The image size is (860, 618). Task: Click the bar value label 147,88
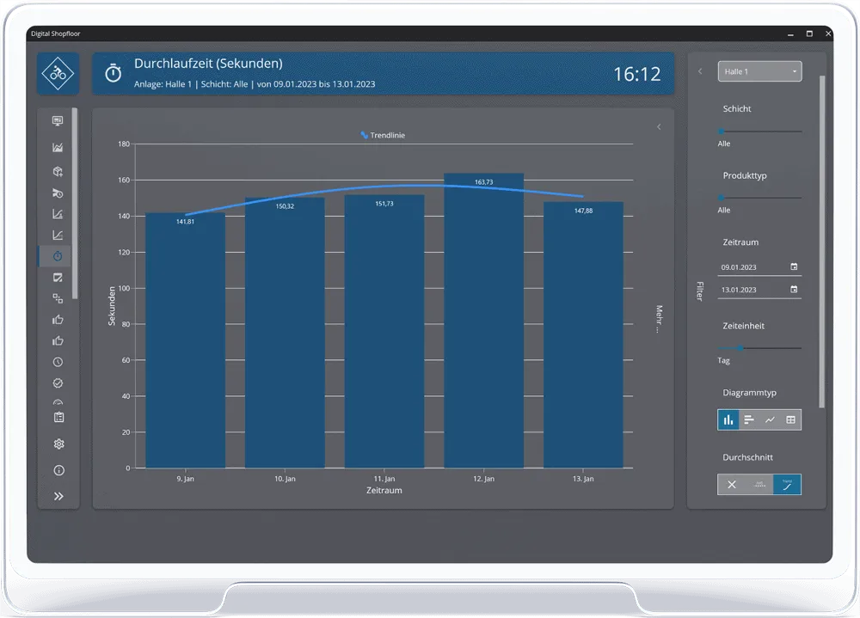(583, 211)
